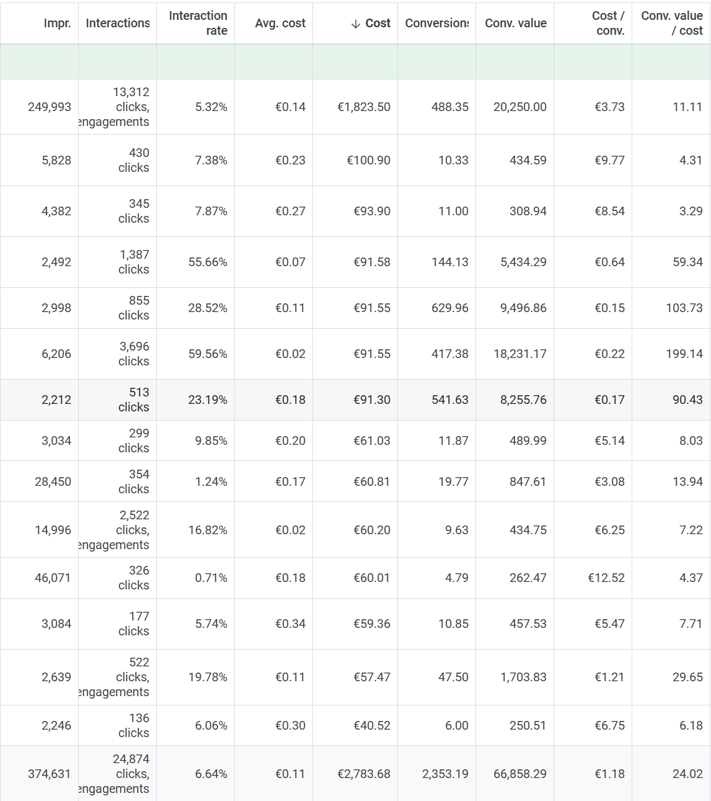Click the total impressions 374,631 cell
Viewport: 711px width, 801px height.
coord(50,774)
